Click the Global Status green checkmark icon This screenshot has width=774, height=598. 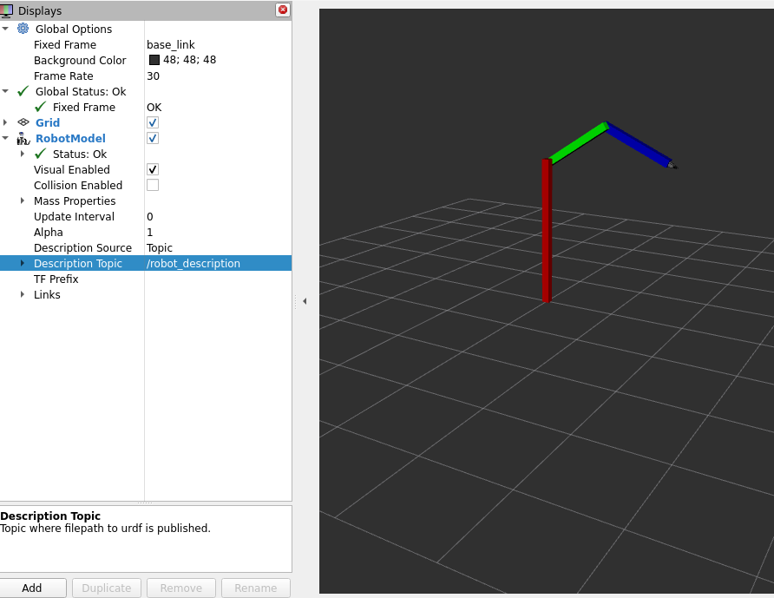click(x=23, y=91)
